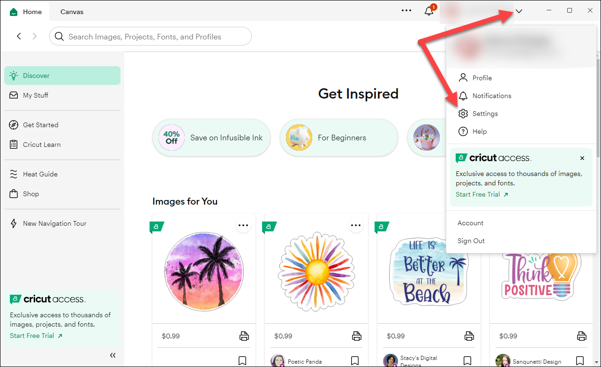Open options menu on the palm tree image

click(x=243, y=225)
